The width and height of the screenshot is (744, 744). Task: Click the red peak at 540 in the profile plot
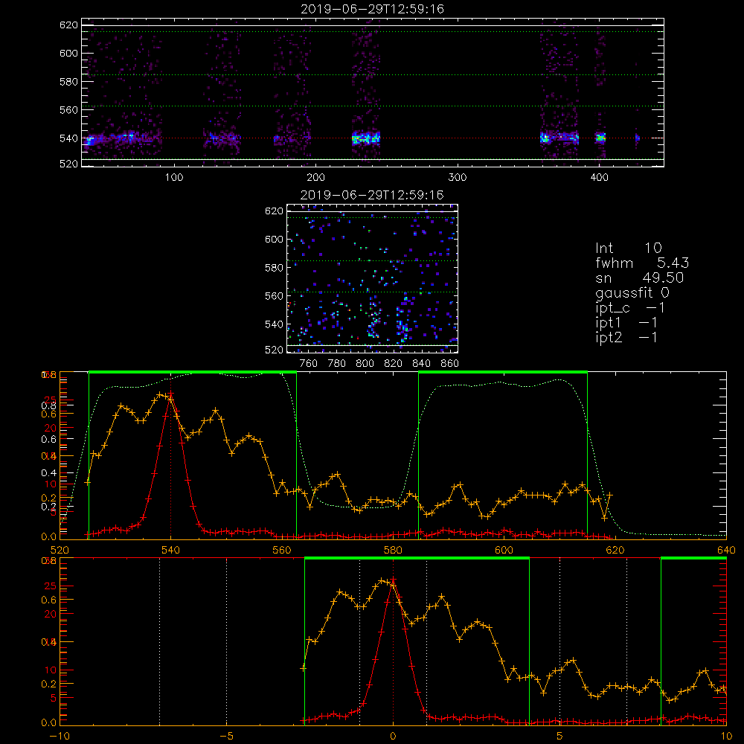click(171, 394)
